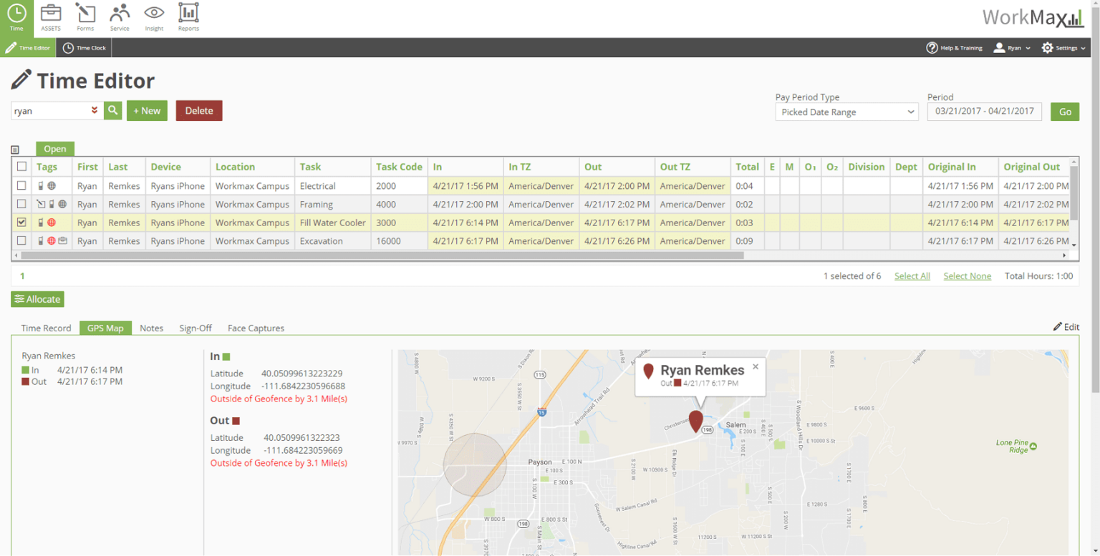
Task: Click the Help & Training icon
Action: click(x=932, y=48)
